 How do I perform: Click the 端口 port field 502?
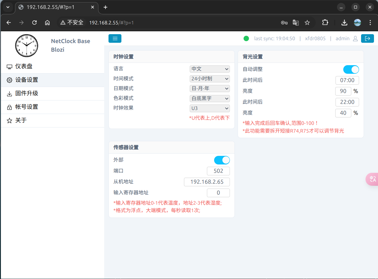point(218,171)
